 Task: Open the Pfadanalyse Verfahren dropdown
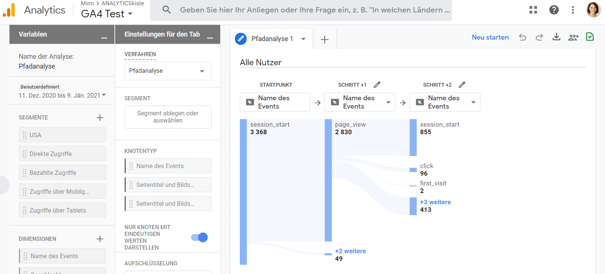click(x=168, y=71)
